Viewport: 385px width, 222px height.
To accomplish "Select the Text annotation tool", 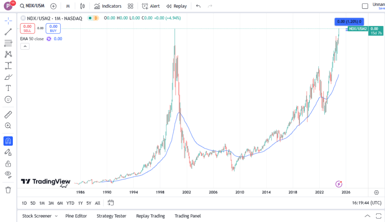I will click(8, 88).
